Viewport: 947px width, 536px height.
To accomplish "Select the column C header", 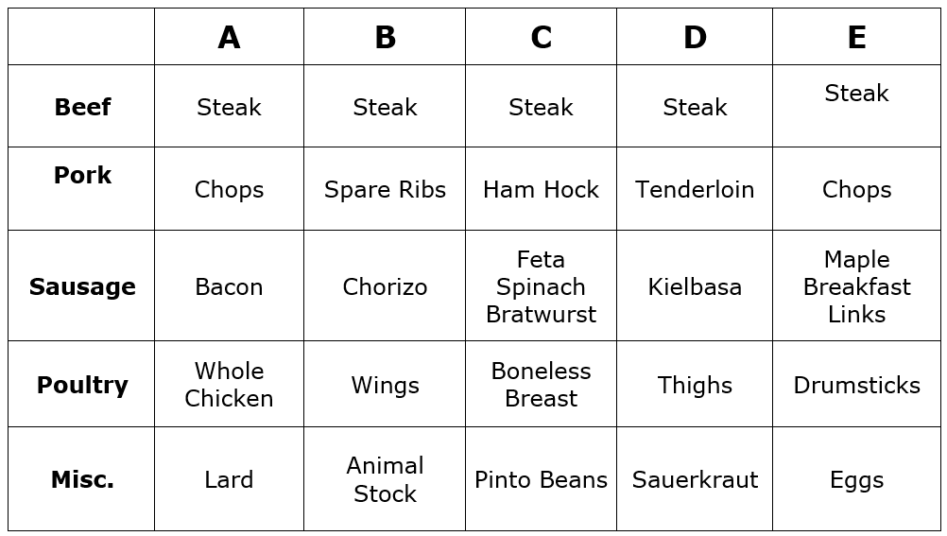I will tap(541, 38).
